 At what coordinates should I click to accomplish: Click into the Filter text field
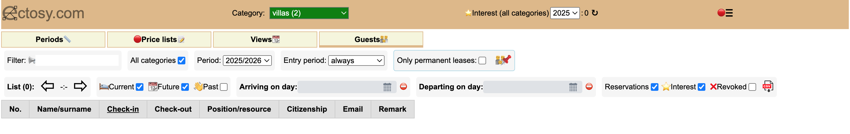(76, 61)
